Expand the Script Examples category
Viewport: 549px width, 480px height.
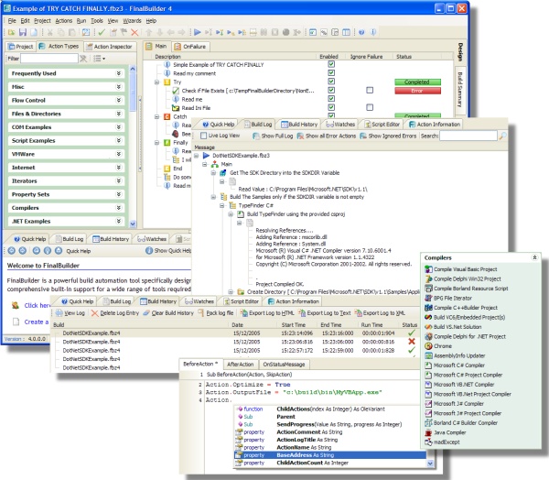pyautogui.click(x=119, y=140)
